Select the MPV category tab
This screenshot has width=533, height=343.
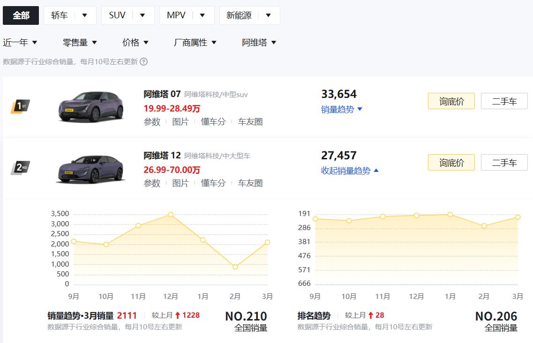tap(176, 15)
